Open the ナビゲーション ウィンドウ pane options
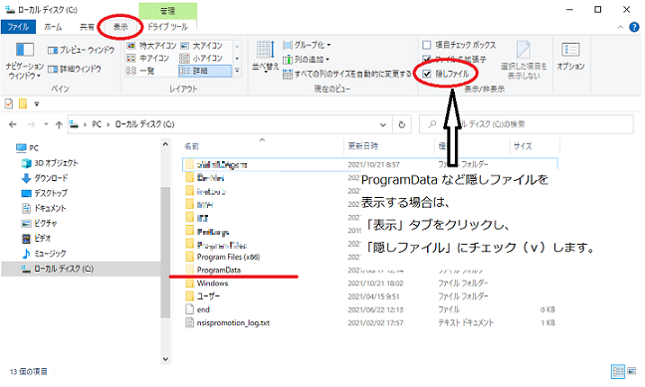This screenshot has height=387, width=645. pyautogui.click(x=24, y=60)
